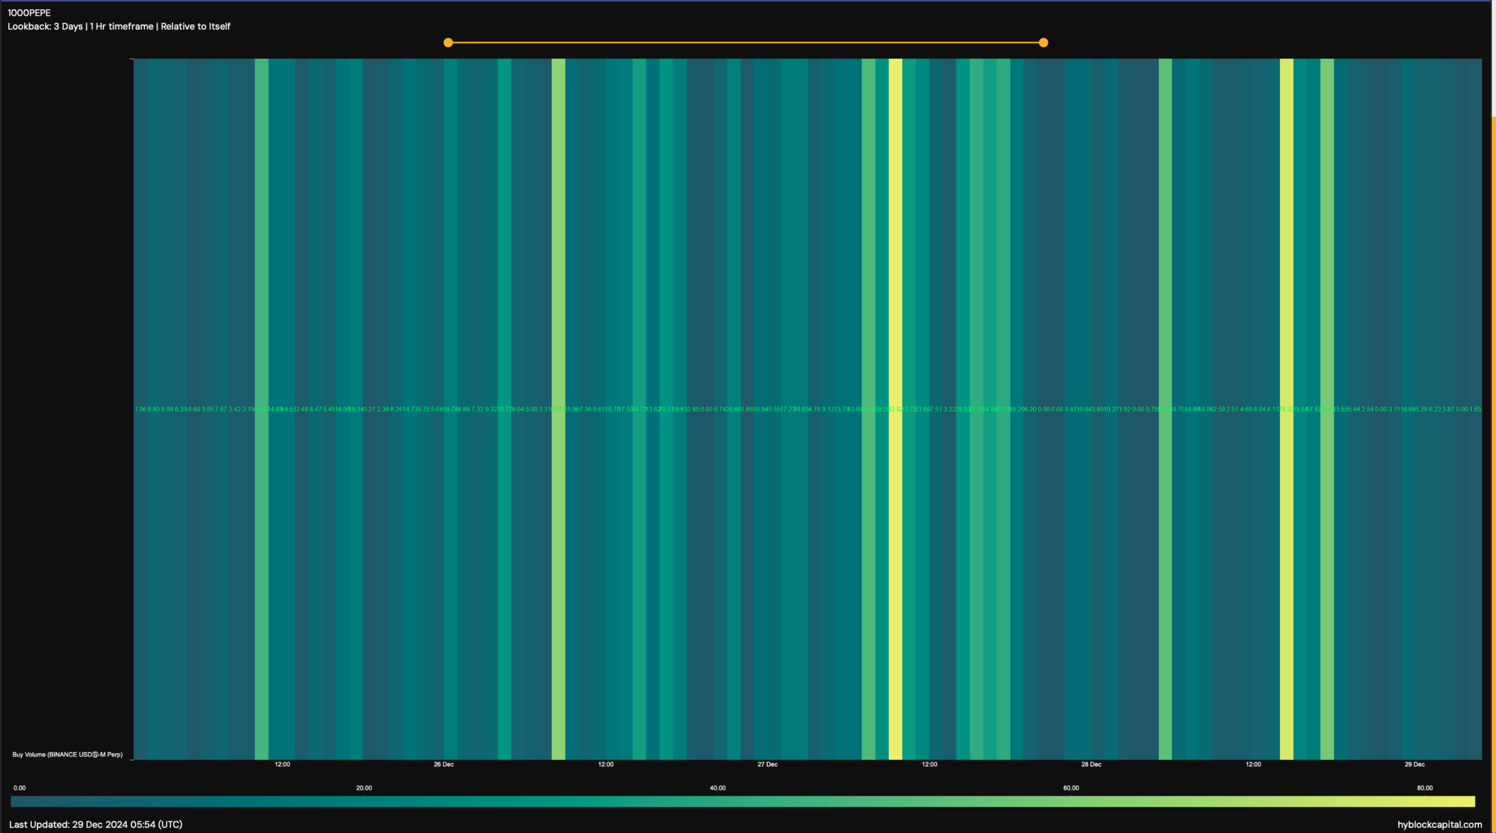Viewport: 1496px width, 833px height.
Task: Click the middle of the orange range track
Action: [746, 43]
